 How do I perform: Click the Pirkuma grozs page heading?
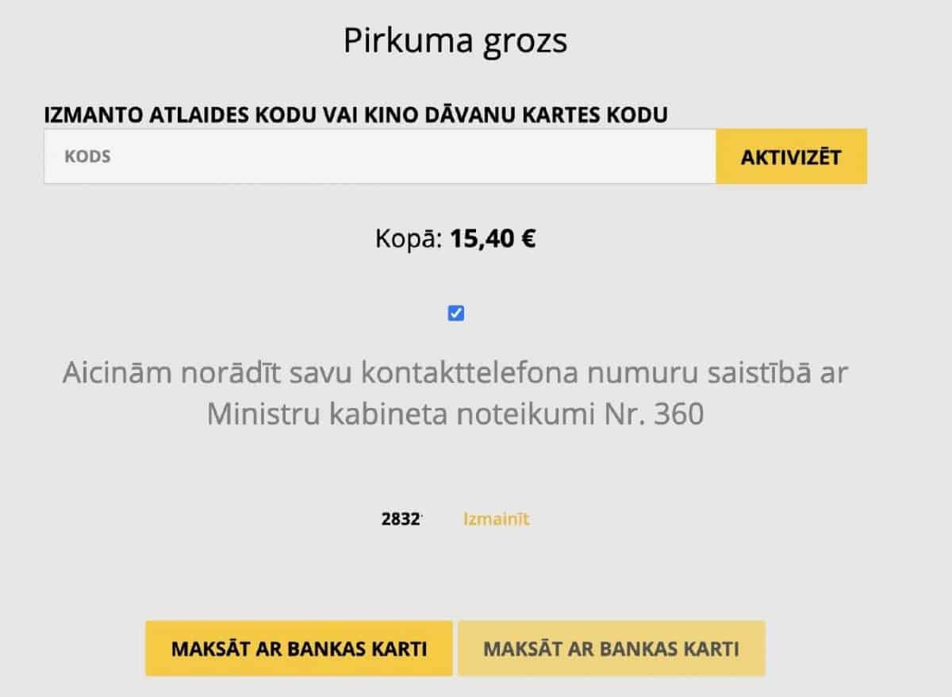point(455,41)
